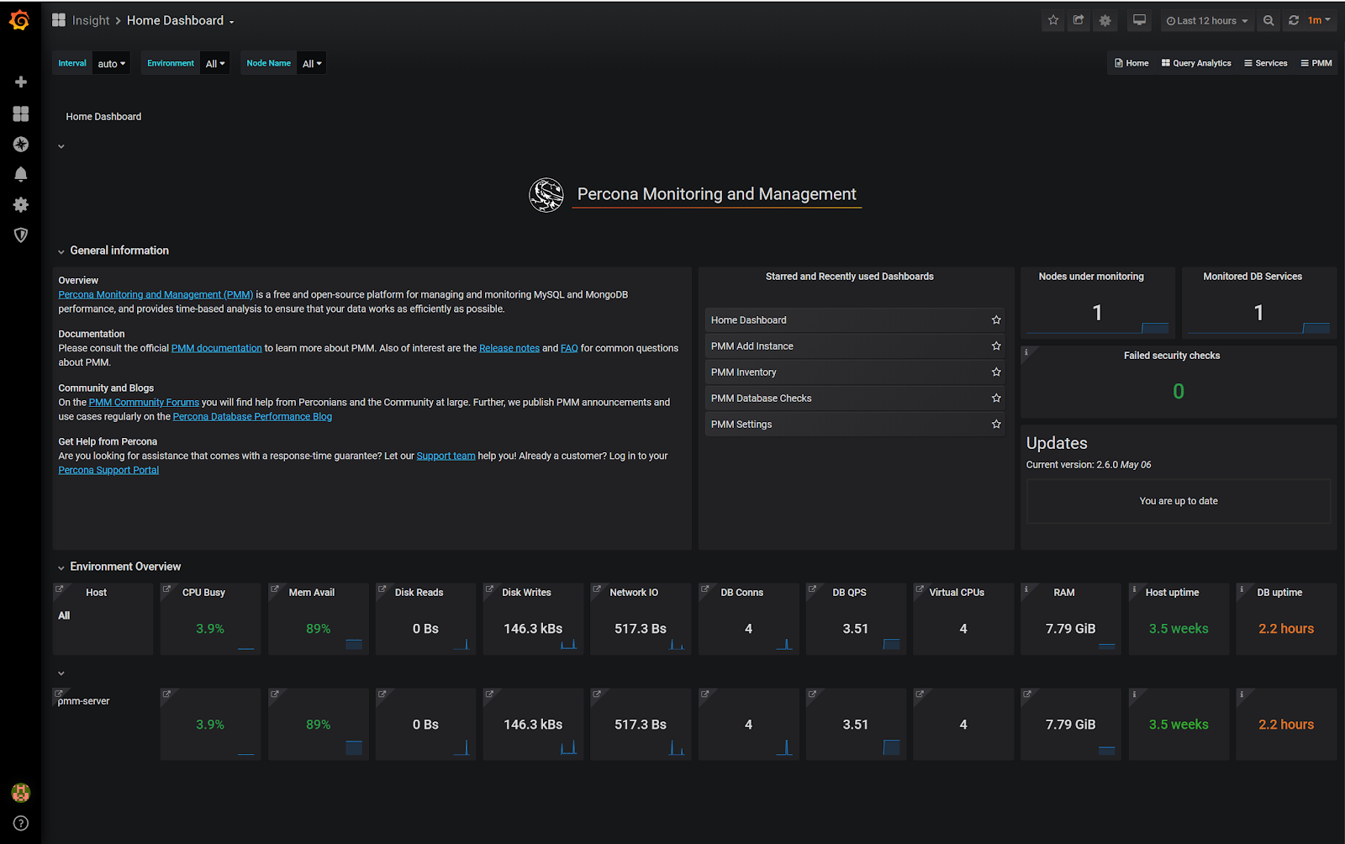Expand the Interval auto selector
Screen dimensions: 1345x844
pyautogui.click(x=111, y=62)
